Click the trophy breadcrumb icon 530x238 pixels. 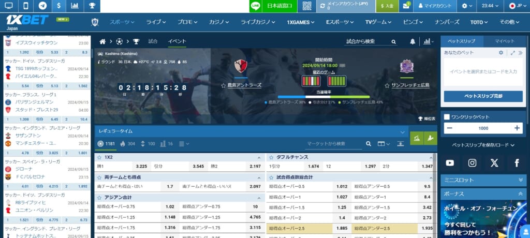point(136,41)
